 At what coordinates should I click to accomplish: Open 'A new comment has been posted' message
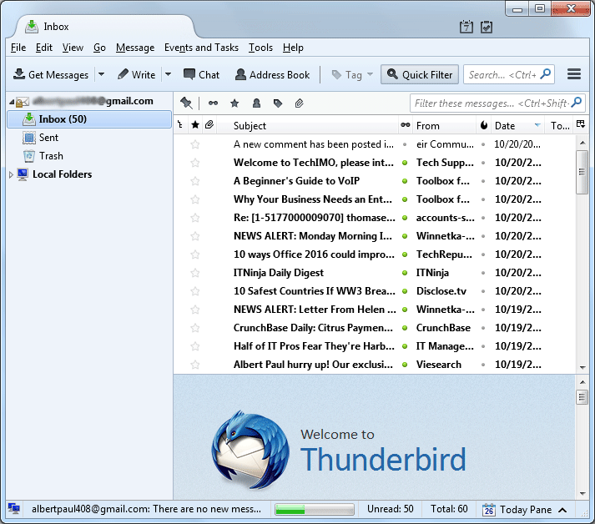click(314, 144)
